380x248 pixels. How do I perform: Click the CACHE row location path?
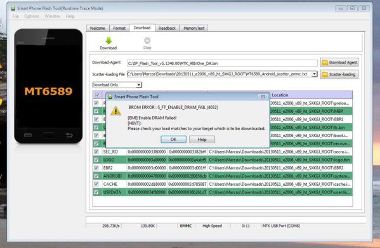click(x=279, y=184)
